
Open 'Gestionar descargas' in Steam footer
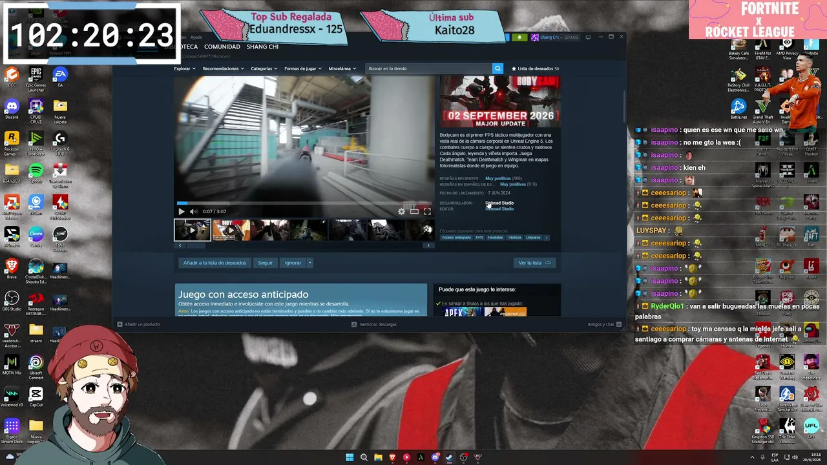pos(374,324)
